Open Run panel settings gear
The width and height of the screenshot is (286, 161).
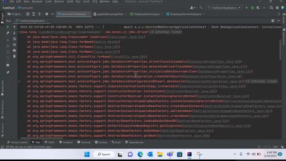click(x=273, y=21)
